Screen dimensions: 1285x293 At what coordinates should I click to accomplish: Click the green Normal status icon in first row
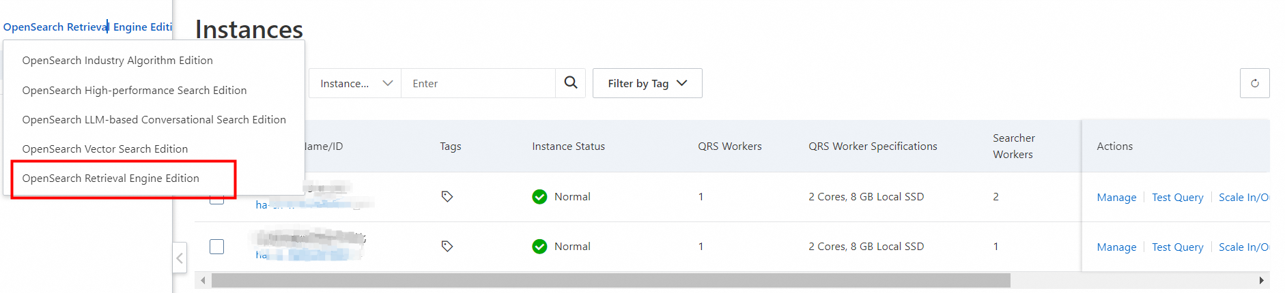(539, 197)
